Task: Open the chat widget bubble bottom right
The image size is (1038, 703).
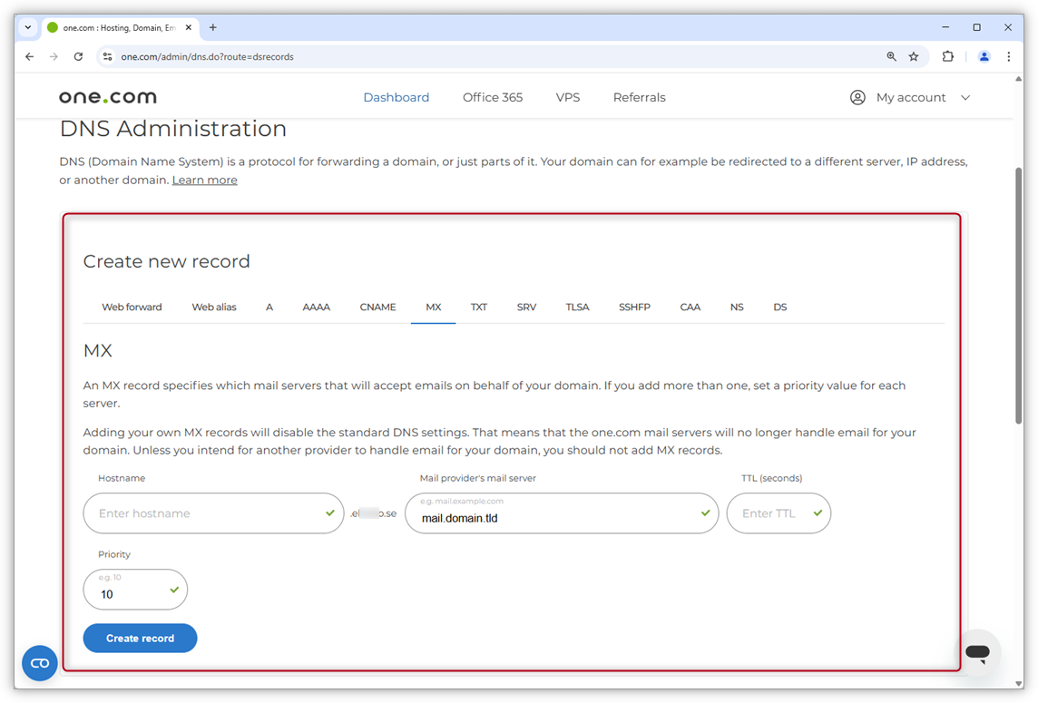Action: pyautogui.click(x=978, y=652)
